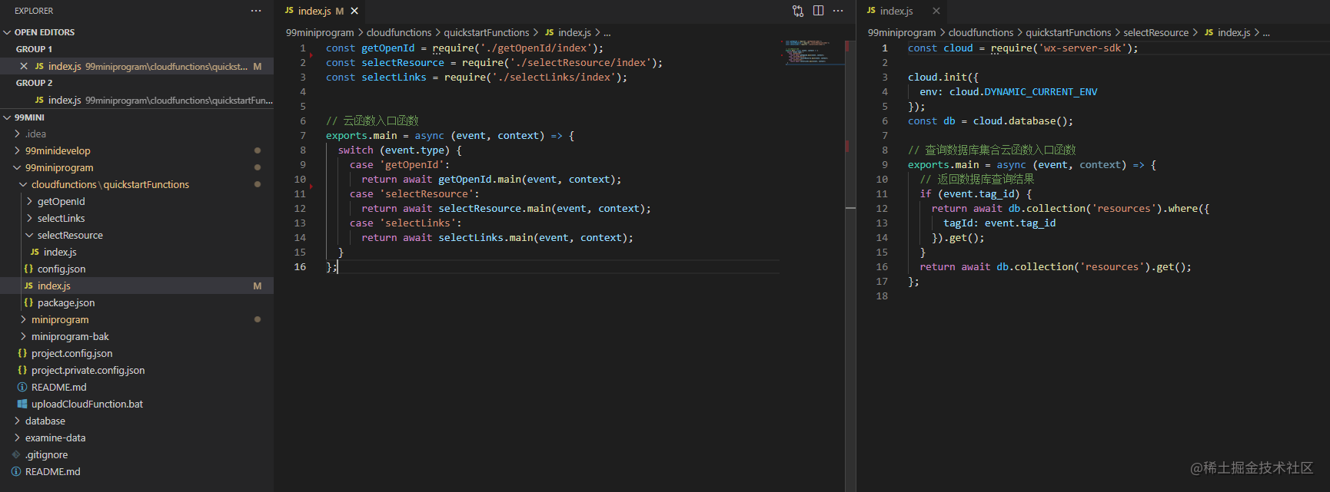This screenshot has width=1330, height=492.
Task: Click the braces icon beside config.json
Action: point(28,269)
